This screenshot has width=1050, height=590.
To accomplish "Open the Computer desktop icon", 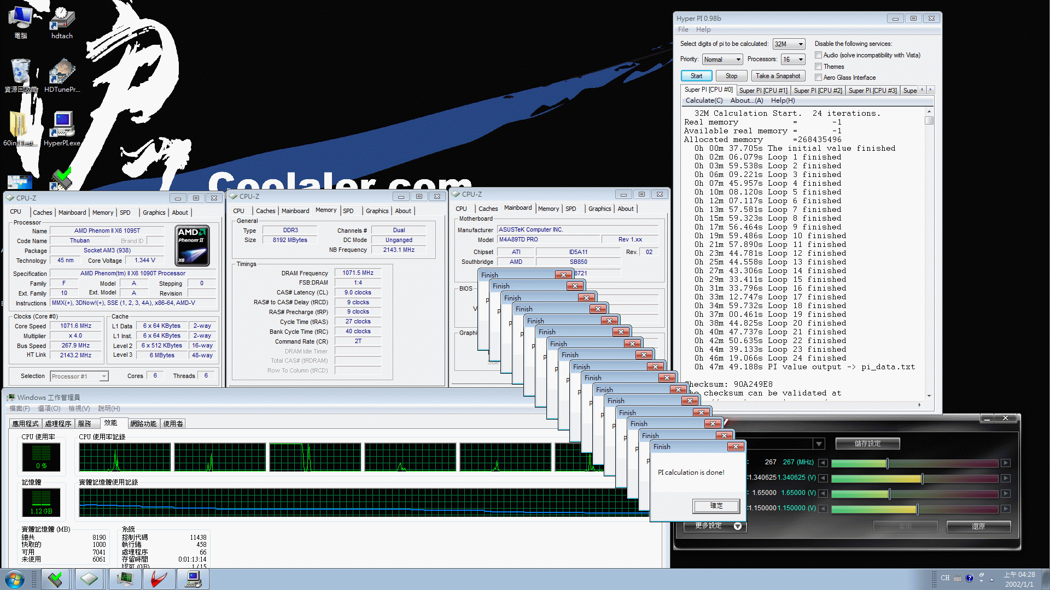I will point(21,23).
